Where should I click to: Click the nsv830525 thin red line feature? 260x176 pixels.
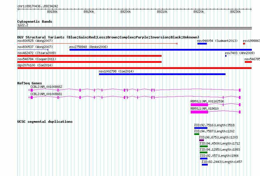pyautogui.click(x=97, y=44)
